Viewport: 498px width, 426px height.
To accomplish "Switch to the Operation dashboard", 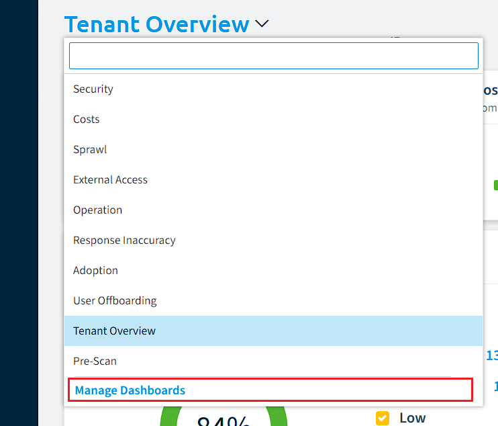I will coord(273,210).
